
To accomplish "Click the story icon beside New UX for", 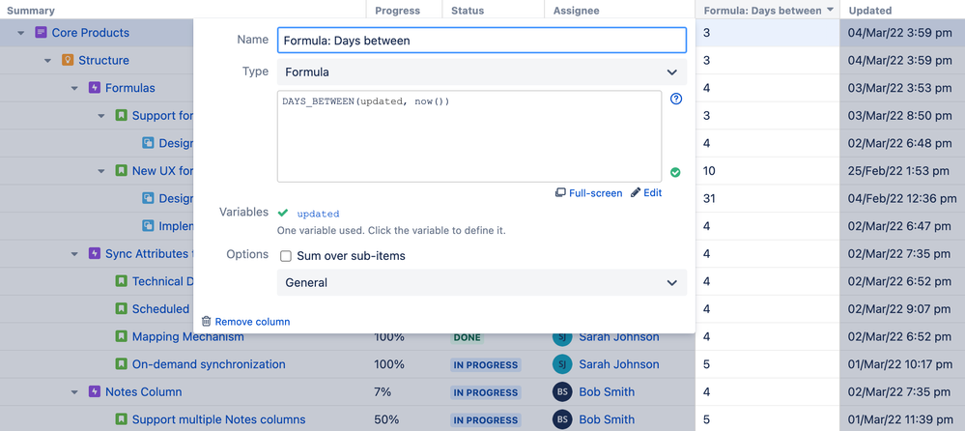I will point(122,170).
